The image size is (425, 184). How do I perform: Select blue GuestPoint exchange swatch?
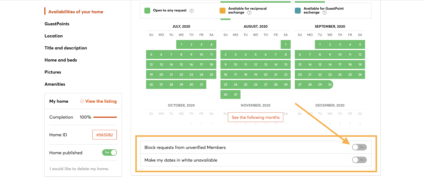[x=298, y=11]
